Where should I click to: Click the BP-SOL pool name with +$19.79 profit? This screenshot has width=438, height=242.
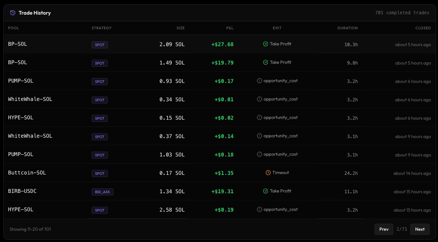tap(18, 63)
